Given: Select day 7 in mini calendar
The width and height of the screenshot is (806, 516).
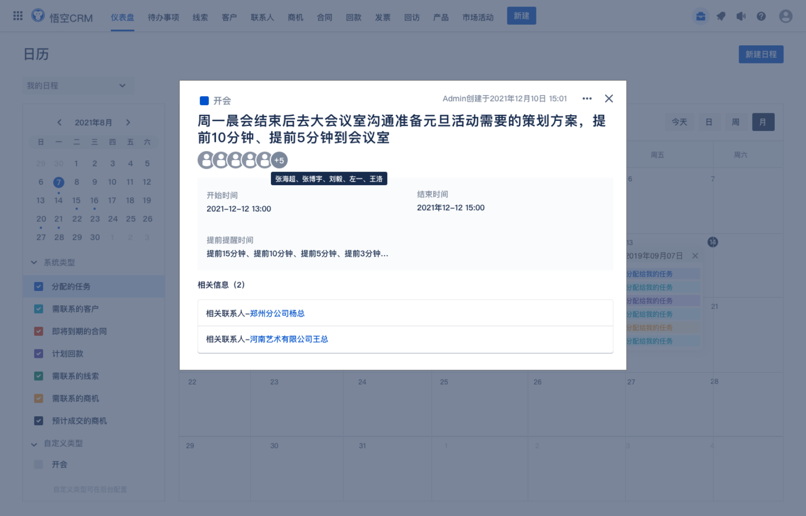Looking at the screenshot, I should click(x=58, y=182).
